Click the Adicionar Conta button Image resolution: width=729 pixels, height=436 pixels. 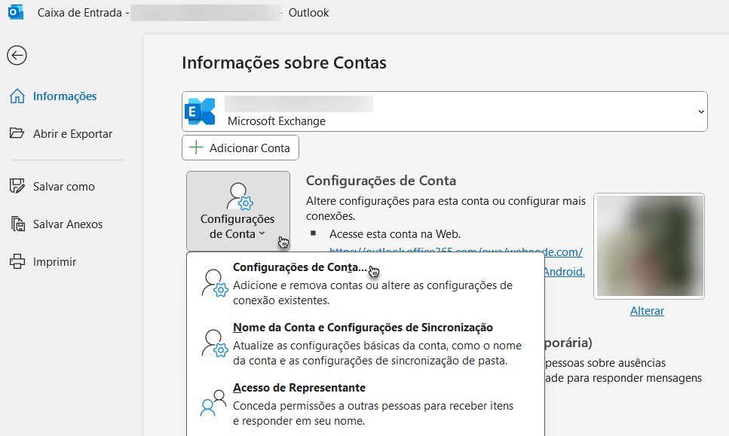coord(240,148)
